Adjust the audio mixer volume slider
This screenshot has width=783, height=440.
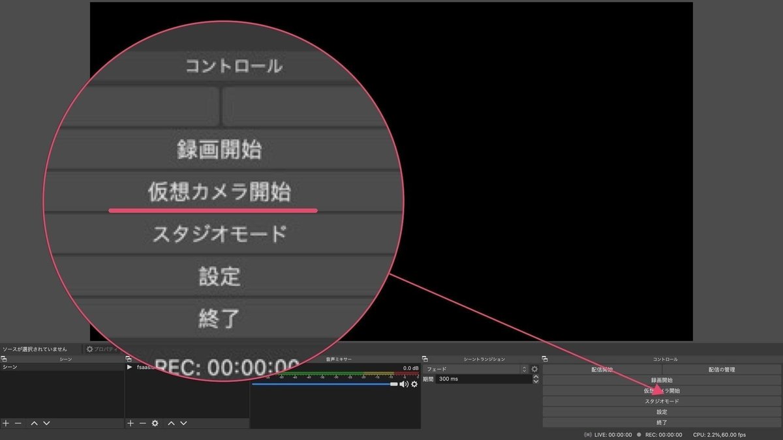(x=324, y=385)
